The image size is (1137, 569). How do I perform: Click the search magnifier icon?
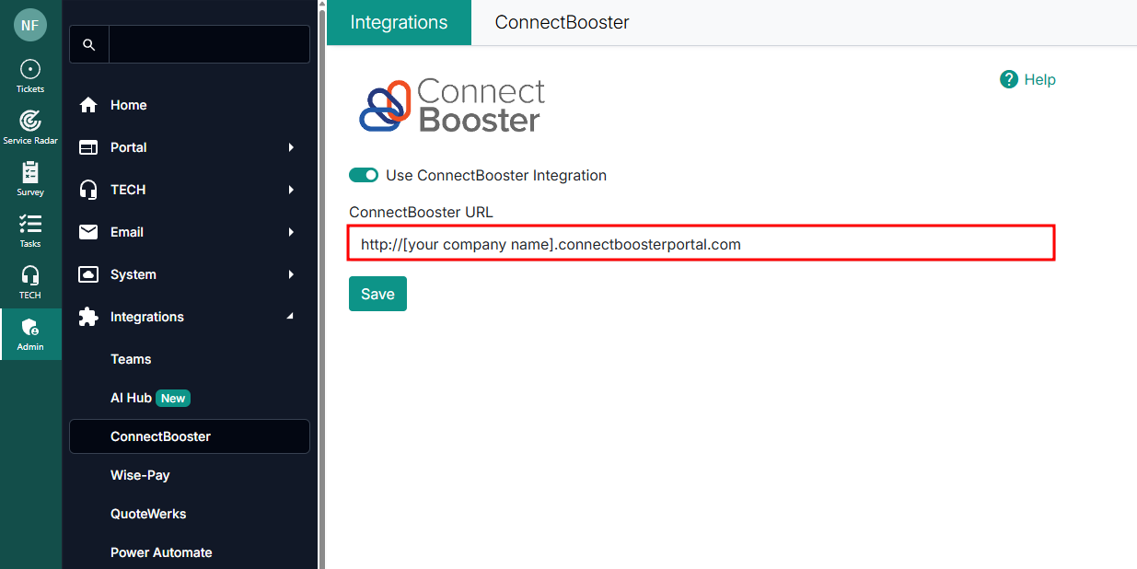click(x=89, y=44)
